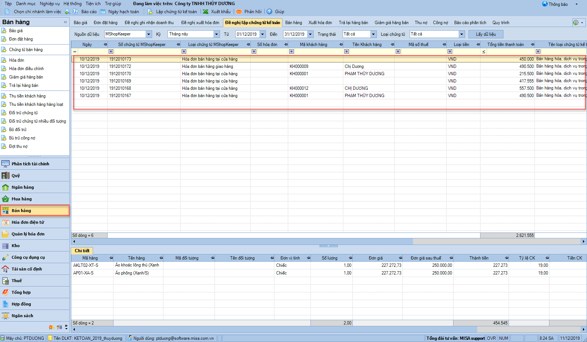Click the Lấy dữ liệu button

click(x=486, y=34)
